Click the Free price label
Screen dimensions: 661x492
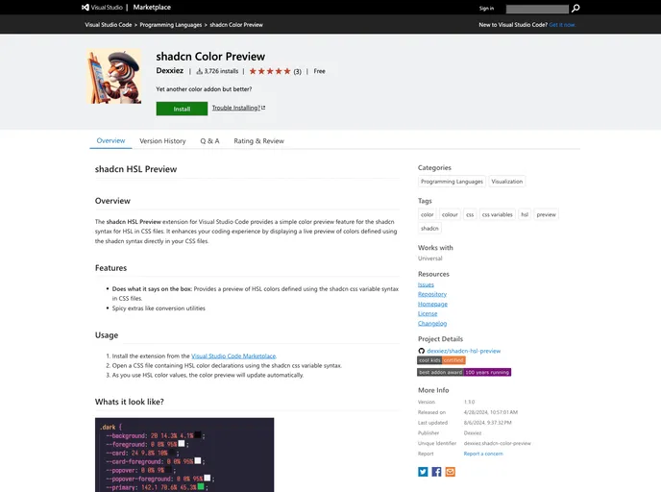[319, 71]
